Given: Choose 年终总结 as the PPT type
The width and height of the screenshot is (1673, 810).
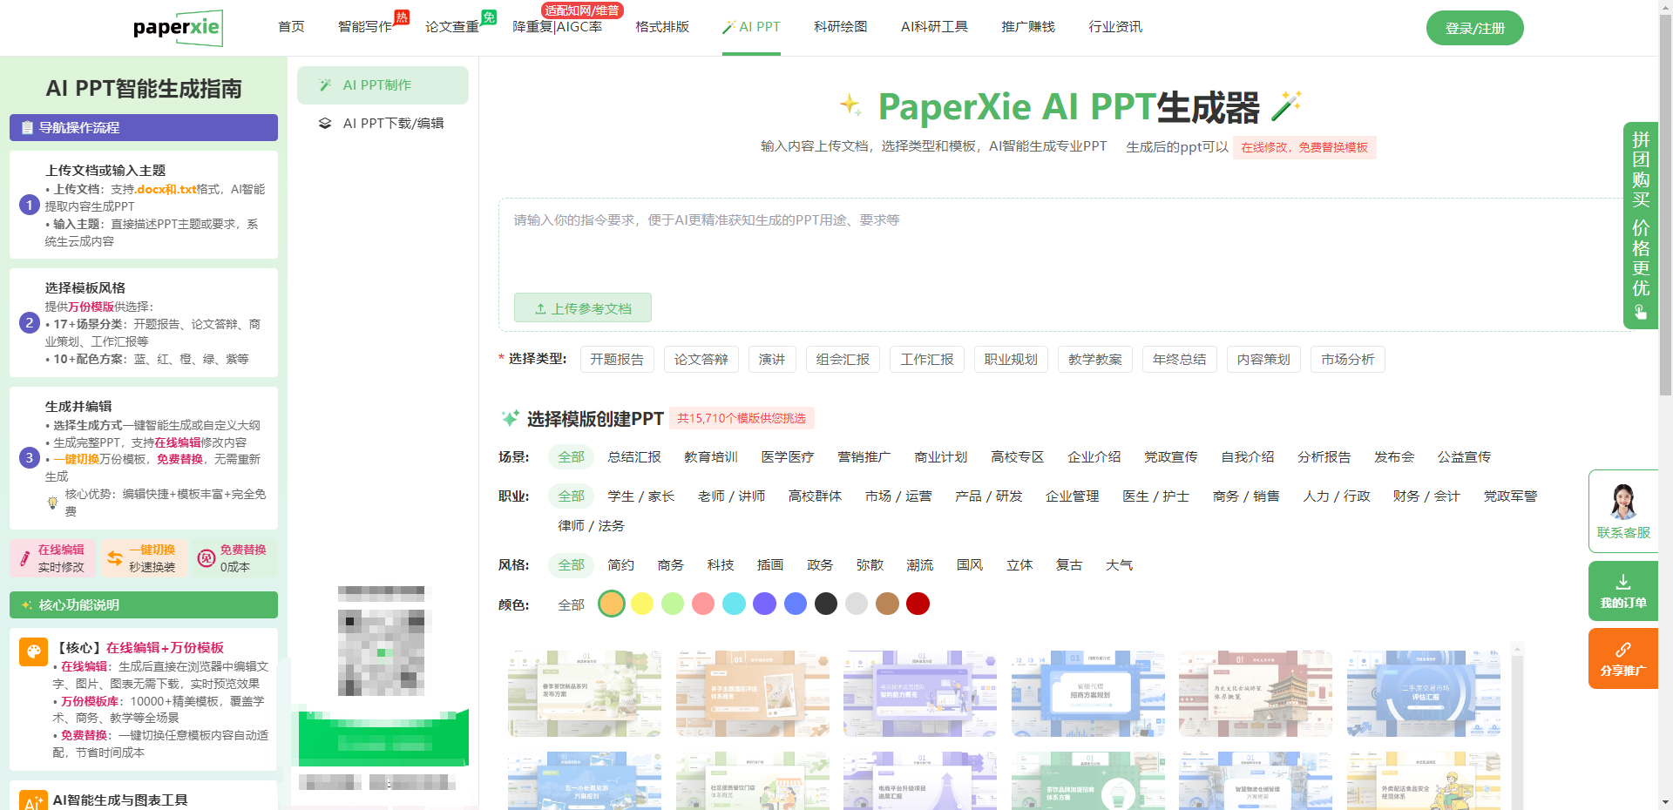Looking at the screenshot, I should [1179, 360].
